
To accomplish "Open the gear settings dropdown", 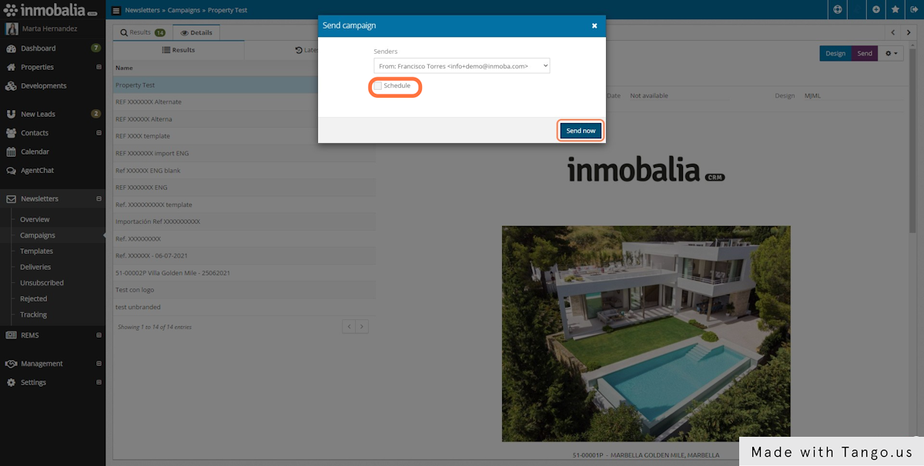I will pos(892,53).
